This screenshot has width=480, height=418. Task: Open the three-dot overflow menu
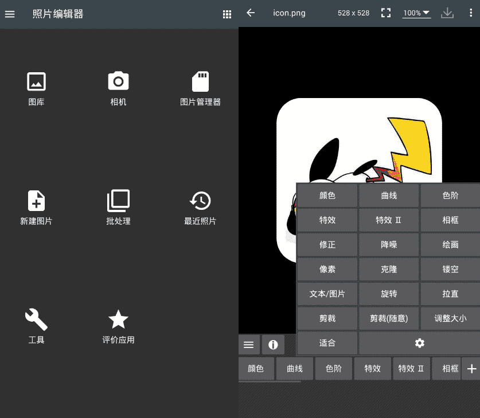click(472, 13)
